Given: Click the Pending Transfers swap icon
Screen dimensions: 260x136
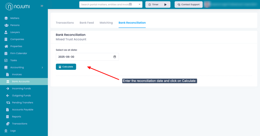Looking at the screenshot, I should point(8,103).
